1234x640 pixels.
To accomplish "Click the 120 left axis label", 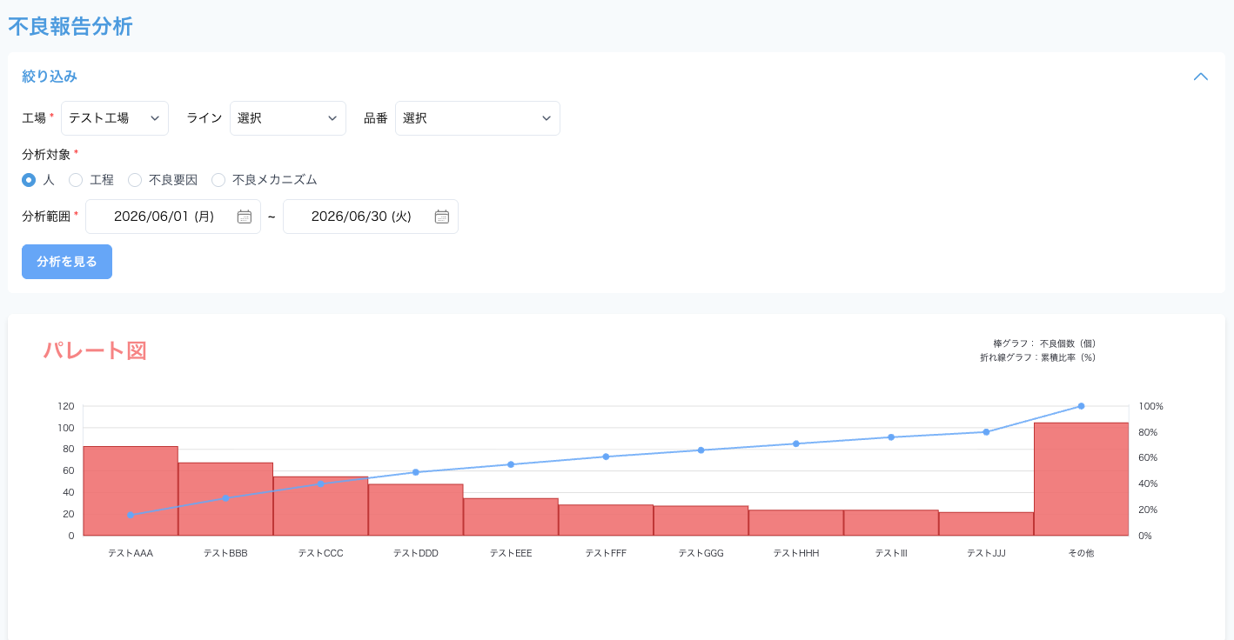I will click(x=66, y=406).
